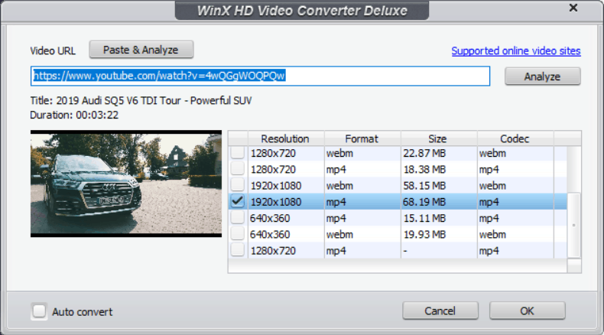Select the 640x360 webm 19.93 MB checkbox

(239, 234)
